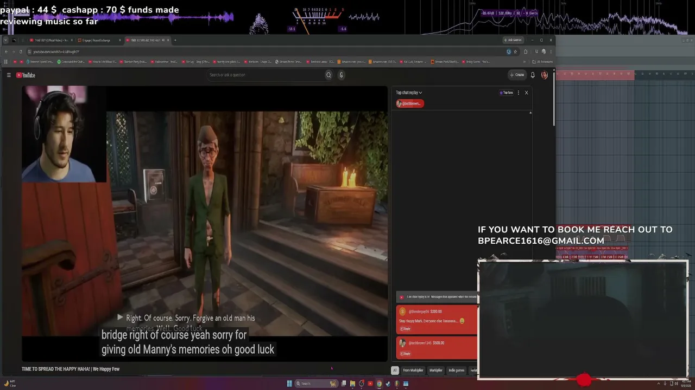
Task: Open File Explorer from the taskbar
Action: [x=352, y=383]
